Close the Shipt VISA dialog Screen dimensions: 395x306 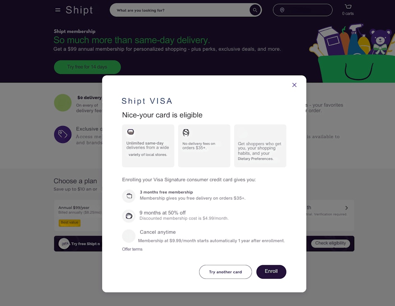coord(294,85)
